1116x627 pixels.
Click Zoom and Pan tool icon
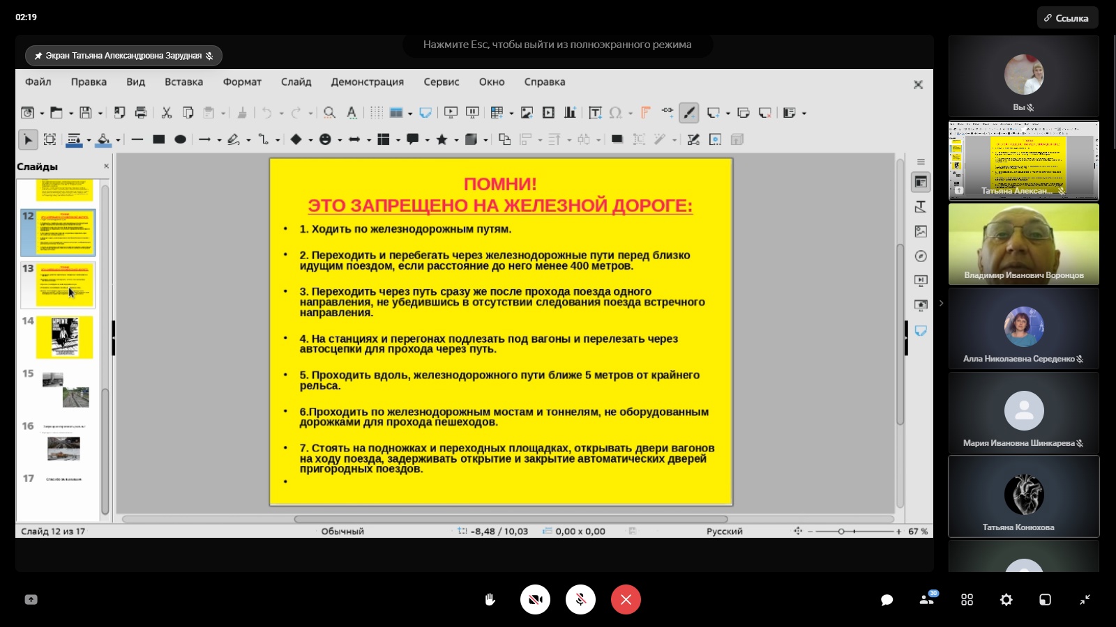click(50, 139)
